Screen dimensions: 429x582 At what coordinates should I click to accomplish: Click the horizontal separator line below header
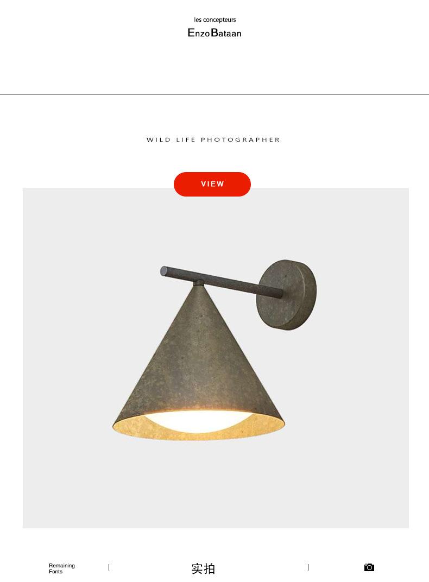[x=214, y=94]
